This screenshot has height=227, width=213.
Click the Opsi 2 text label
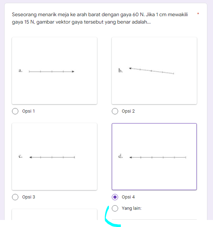click(128, 111)
